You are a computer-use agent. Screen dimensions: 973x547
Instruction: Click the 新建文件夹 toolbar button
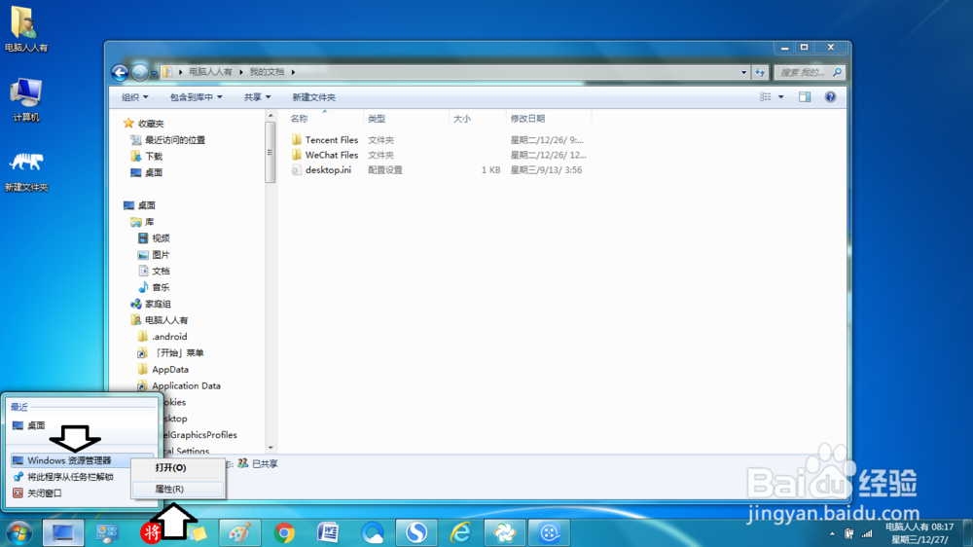(x=314, y=97)
